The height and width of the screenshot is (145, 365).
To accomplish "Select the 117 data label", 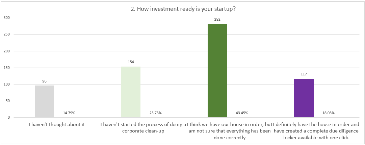I will click(x=304, y=74).
